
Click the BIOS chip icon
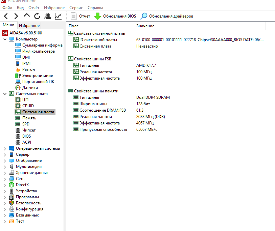point(18,136)
